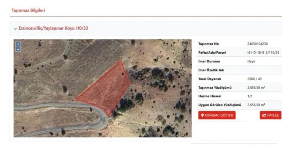Zoom out using the map minus icon
Image resolution: width=293 pixels, height=148 pixels.
18,49
